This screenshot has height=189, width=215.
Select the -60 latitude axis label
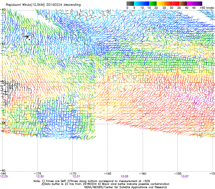pos(3,170)
